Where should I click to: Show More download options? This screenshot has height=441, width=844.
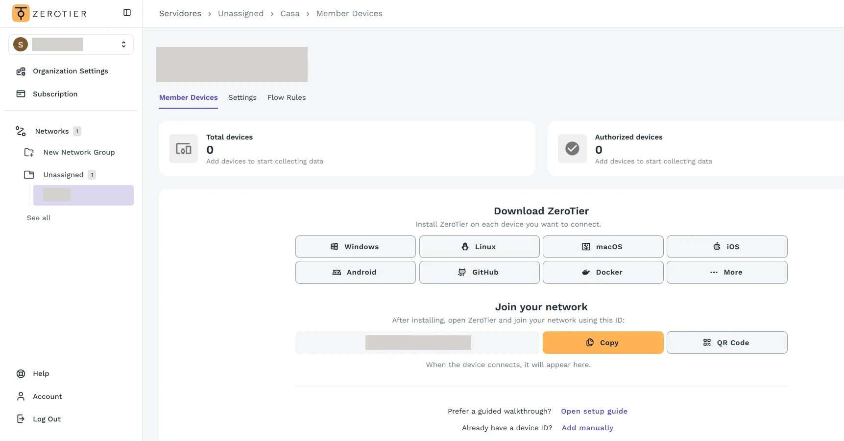pyautogui.click(x=727, y=272)
